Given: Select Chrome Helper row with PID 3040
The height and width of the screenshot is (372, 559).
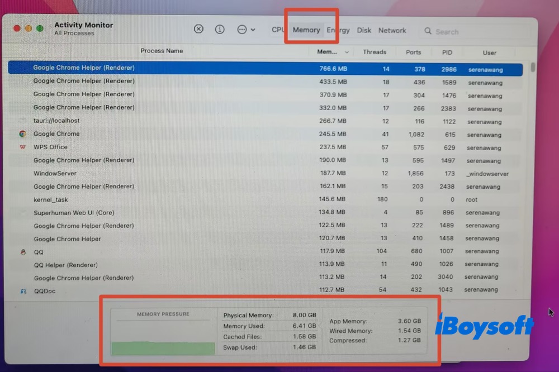Looking at the screenshot, I should click(x=265, y=277).
